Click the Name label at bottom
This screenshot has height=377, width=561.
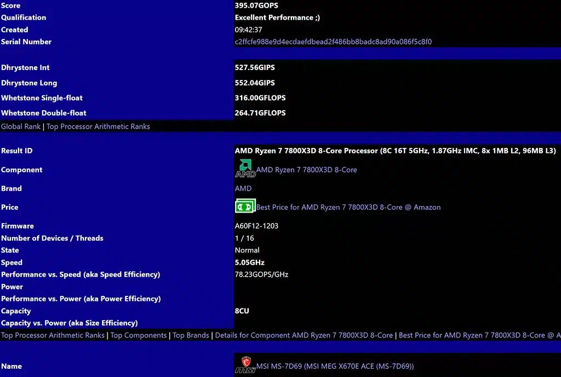click(x=12, y=366)
